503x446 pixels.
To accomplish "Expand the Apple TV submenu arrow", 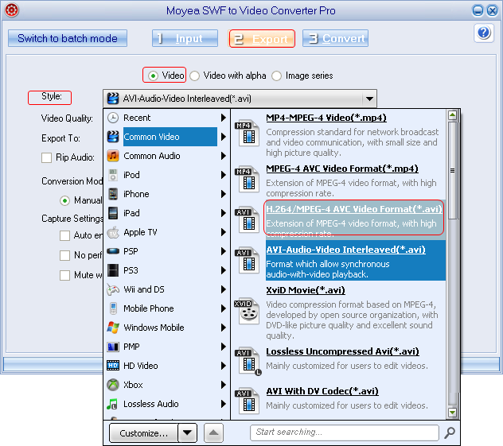I will point(224,232).
